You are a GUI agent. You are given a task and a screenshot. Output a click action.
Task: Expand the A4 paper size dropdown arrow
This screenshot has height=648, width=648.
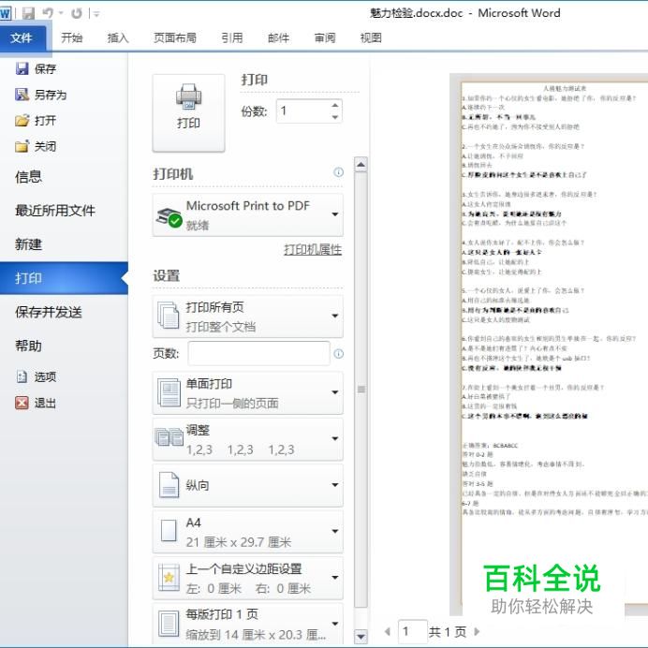[x=334, y=532]
